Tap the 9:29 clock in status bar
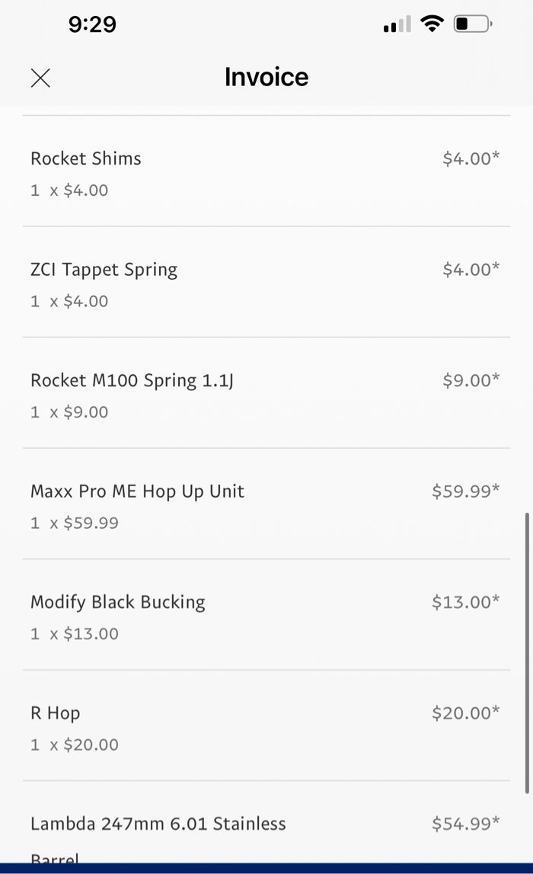 pyautogui.click(x=92, y=24)
